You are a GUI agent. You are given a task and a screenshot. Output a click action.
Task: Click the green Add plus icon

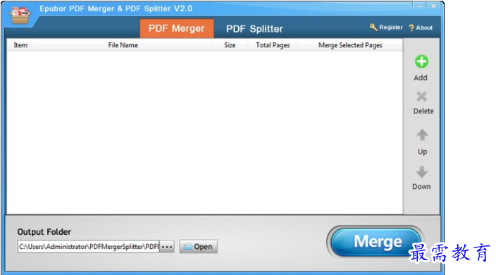click(421, 61)
